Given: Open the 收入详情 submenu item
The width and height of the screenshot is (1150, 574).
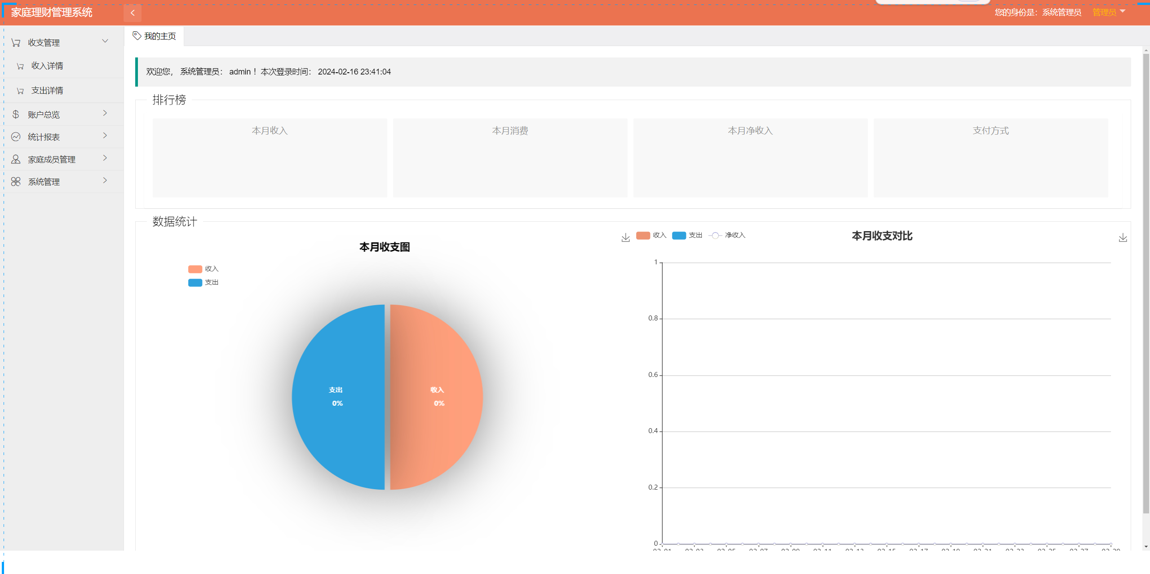Looking at the screenshot, I should tap(47, 66).
